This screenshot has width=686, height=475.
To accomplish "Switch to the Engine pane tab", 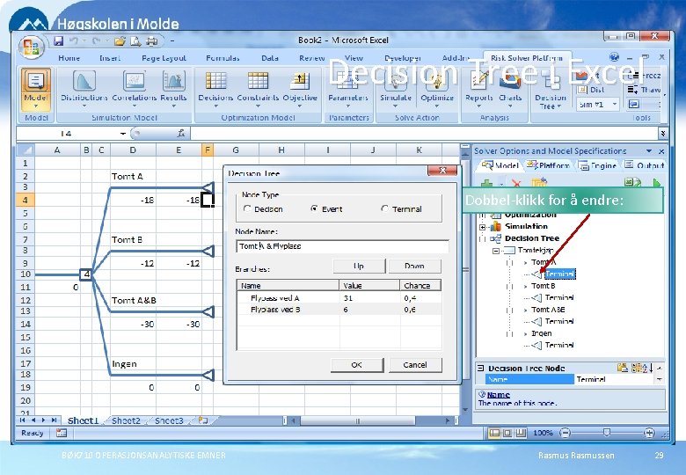I will (x=598, y=165).
